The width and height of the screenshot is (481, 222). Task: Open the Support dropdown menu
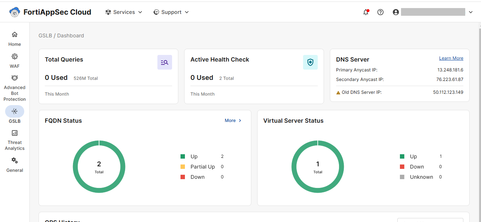click(x=171, y=12)
